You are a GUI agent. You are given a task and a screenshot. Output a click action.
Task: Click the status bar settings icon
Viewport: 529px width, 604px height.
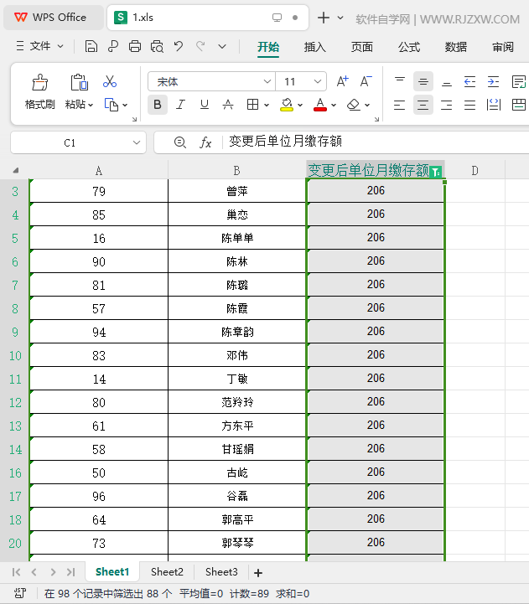pos(20,593)
